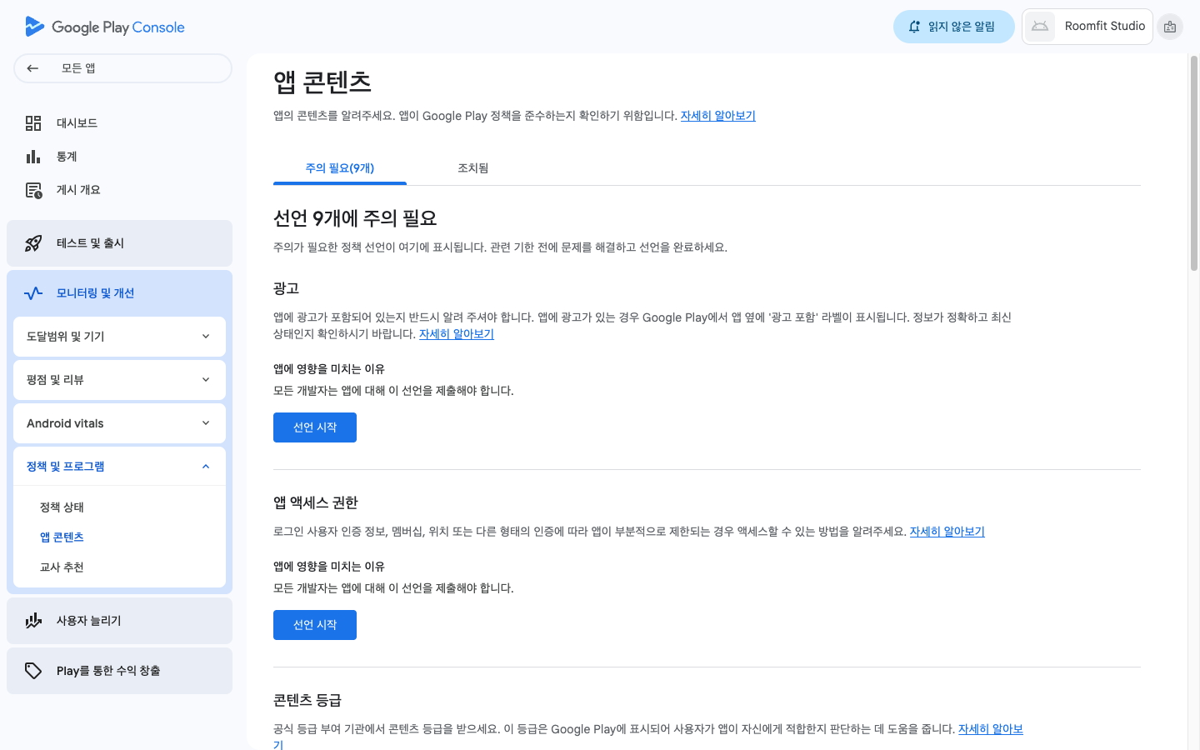The height and width of the screenshot is (750, 1200).
Task: Click the 모니터링 및 개선 pulse icon
Action: click(x=33, y=293)
